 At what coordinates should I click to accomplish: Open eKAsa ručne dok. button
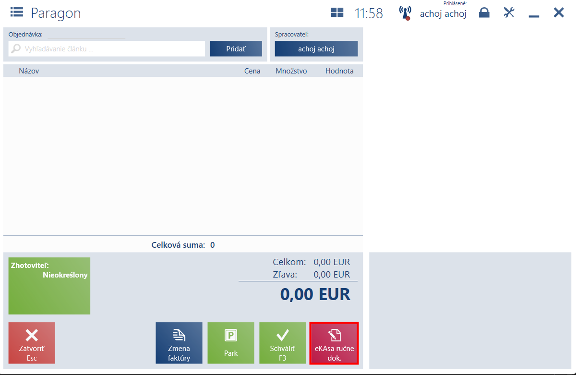334,343
